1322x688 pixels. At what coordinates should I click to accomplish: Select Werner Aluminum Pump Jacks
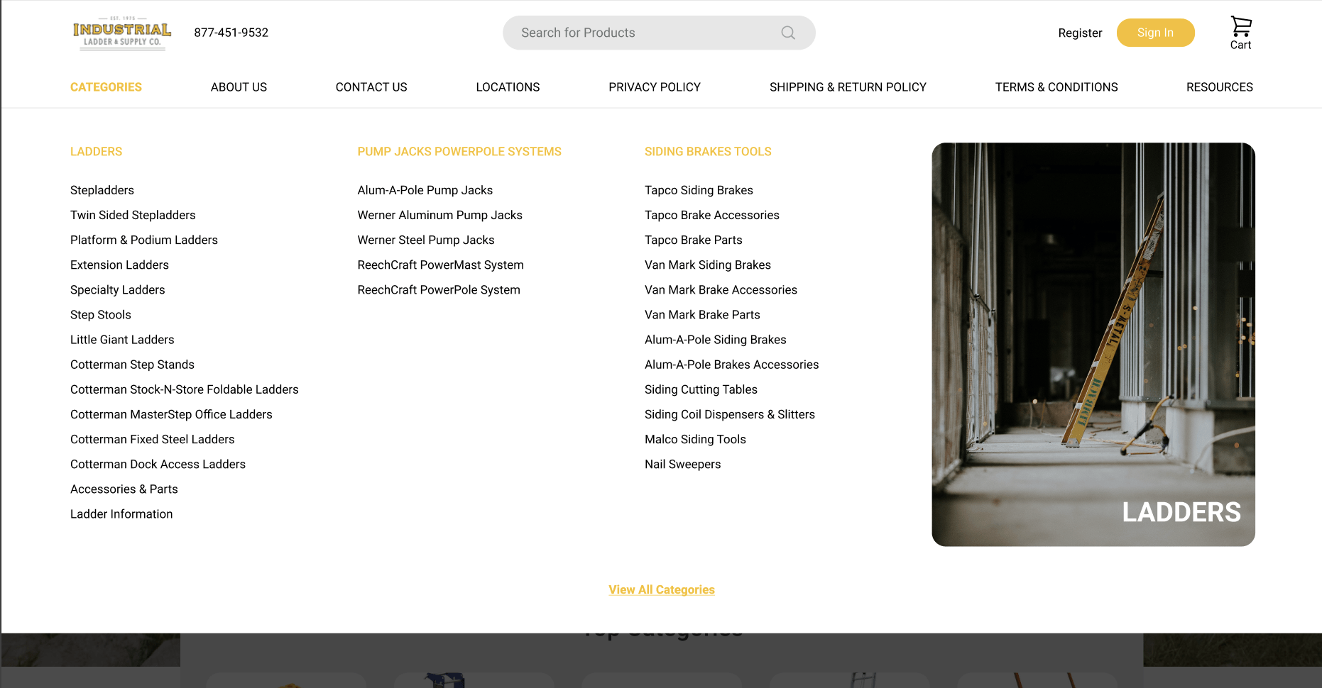[x=439, y=215]
